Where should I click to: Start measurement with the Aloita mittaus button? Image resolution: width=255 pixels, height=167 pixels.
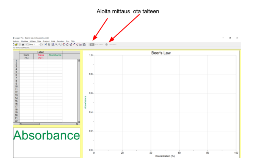point(96,45)
